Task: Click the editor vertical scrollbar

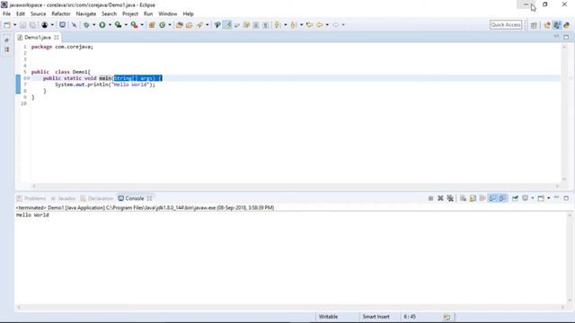Action: pos(564,113)
